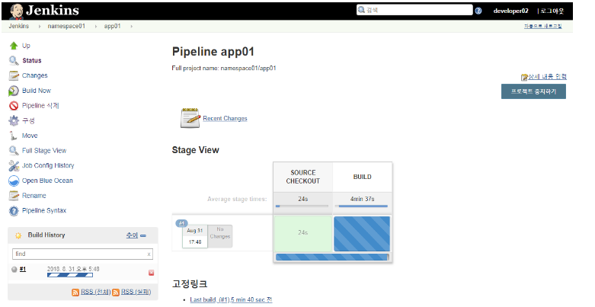Viewport: 595px width, 307px height.
Task: Open the Status page link
Action: click(32, 61)
